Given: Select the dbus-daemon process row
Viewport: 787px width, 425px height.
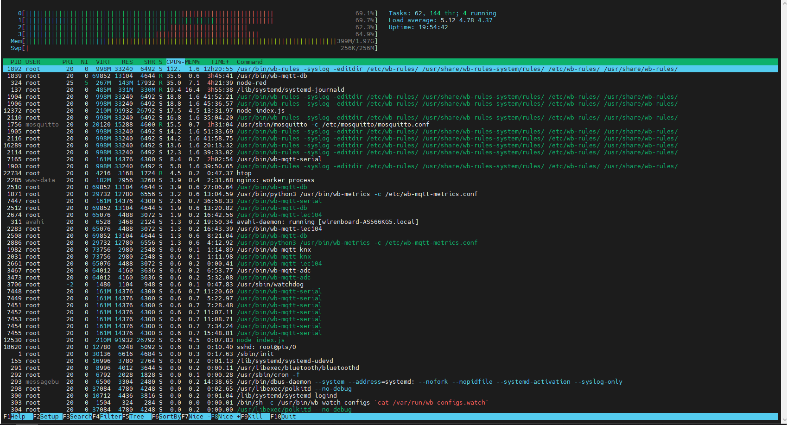Looking at the screenshot, I should [391, 382].
